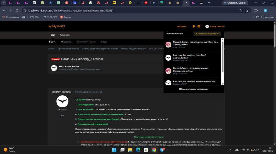
Task: Open the 2024 bookmarks folder
Action: tap(35, 17)
